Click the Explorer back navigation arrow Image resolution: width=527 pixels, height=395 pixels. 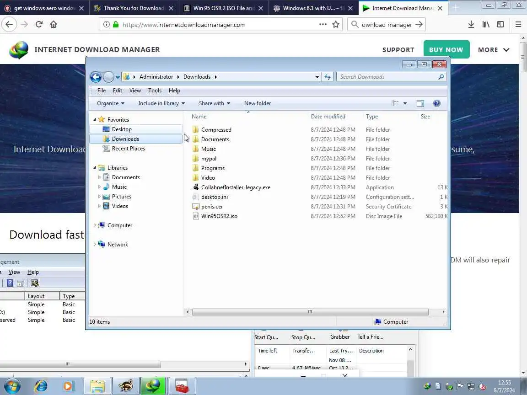coord(96,77)
